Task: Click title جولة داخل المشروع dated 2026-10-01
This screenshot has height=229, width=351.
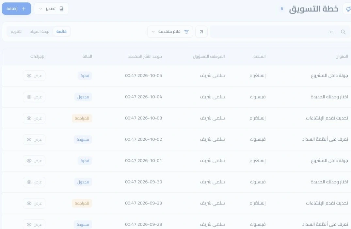Action: pyautogui.click(x=329, y=161)
